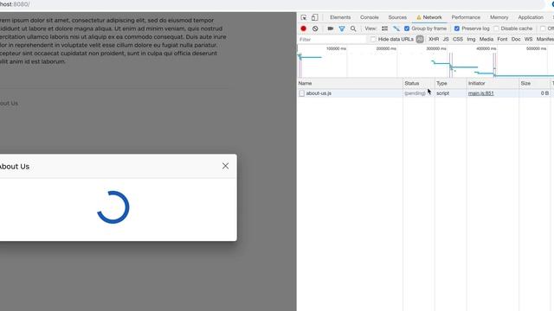
Task: Filter requests by Font type
Action: (502, 39)
